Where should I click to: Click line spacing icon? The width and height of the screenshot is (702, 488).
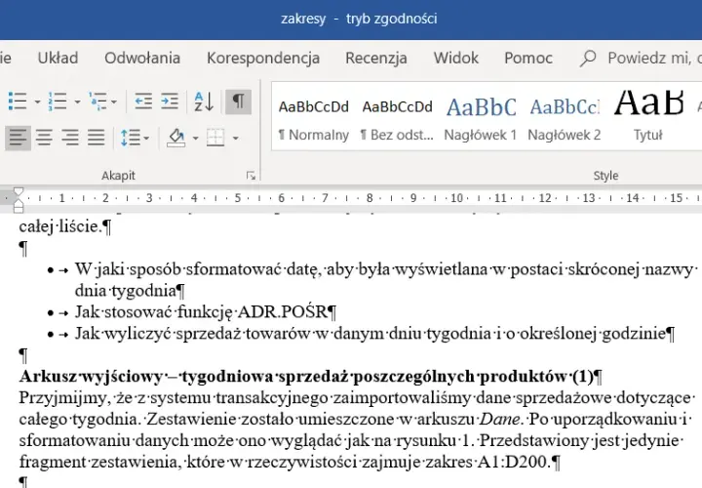pos(131,138)
